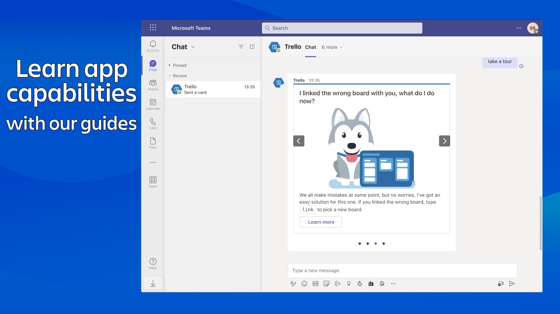Click the 'take a tour' sent message
The height and width of the screenshot is (314, 560).
pyautogui.click(x=500, y=62)
